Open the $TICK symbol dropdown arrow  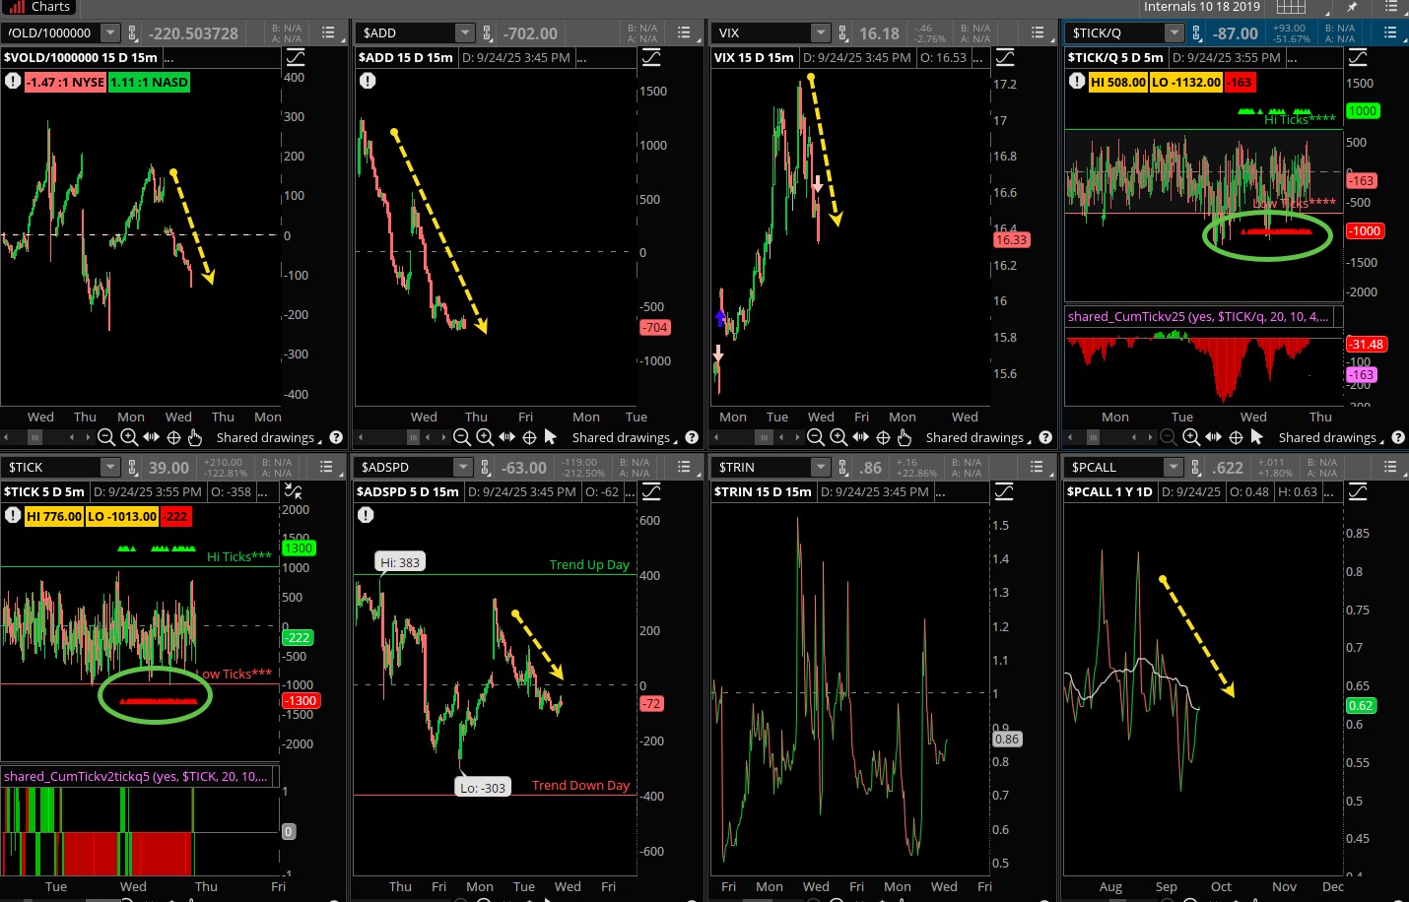(109, 467)
